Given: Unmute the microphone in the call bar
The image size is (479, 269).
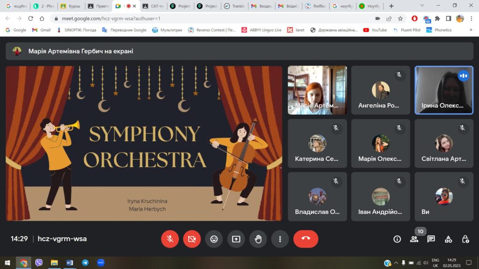Looking at the screenshot, I should coord(170,239).
